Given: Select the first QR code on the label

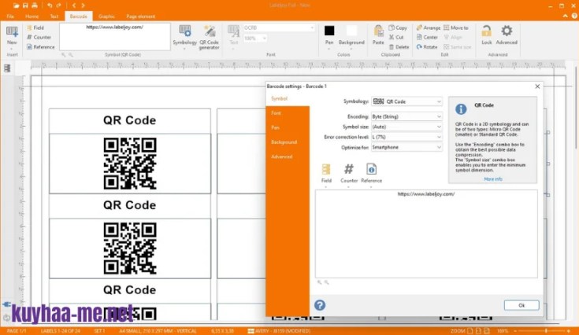Looking at the screenshot, I should point(130,164).
